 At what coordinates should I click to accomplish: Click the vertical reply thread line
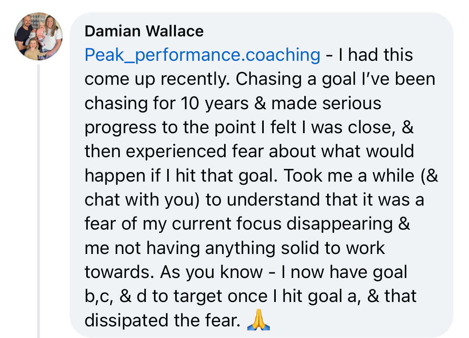click(39, 200)
